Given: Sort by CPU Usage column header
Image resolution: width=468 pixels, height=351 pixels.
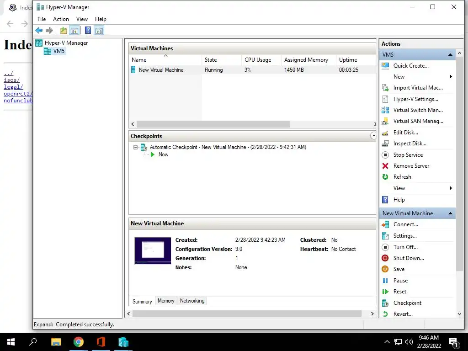Looking at the screenshot, I should (261, 60).
